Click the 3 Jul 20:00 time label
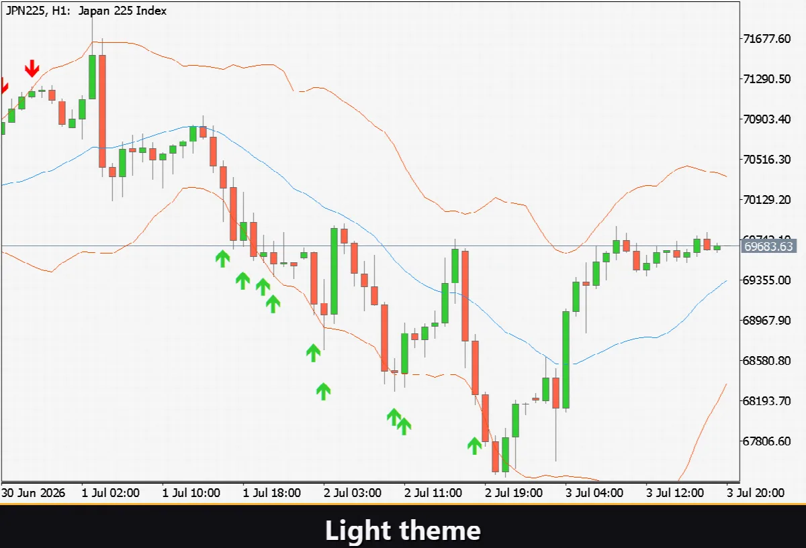The width and height of the screenshot is (806, 548). [x=756, y=493]
